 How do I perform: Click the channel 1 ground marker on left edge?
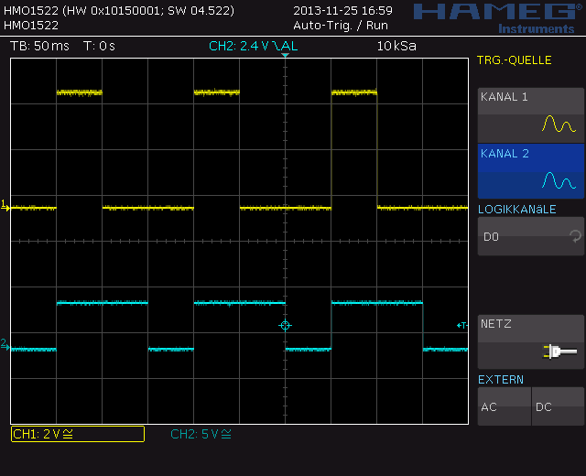5,205
